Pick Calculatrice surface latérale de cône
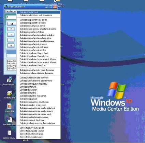This screenshot has height=143, width=145. (x=39, y=38)
